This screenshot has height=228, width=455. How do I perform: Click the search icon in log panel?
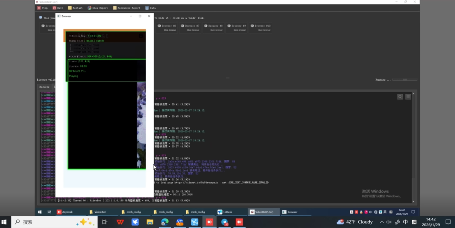click(x=400, y=97)
